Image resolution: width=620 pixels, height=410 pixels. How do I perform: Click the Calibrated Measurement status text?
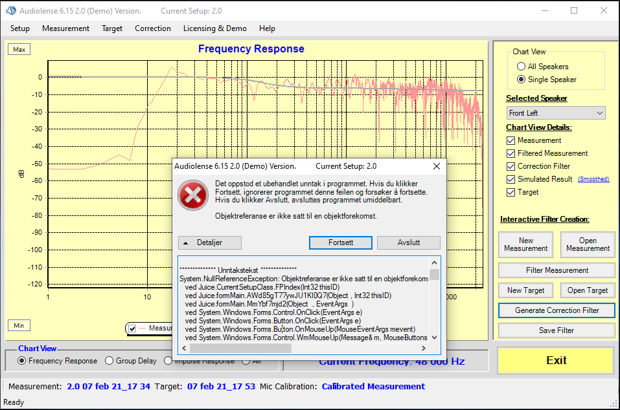point(373,386)
